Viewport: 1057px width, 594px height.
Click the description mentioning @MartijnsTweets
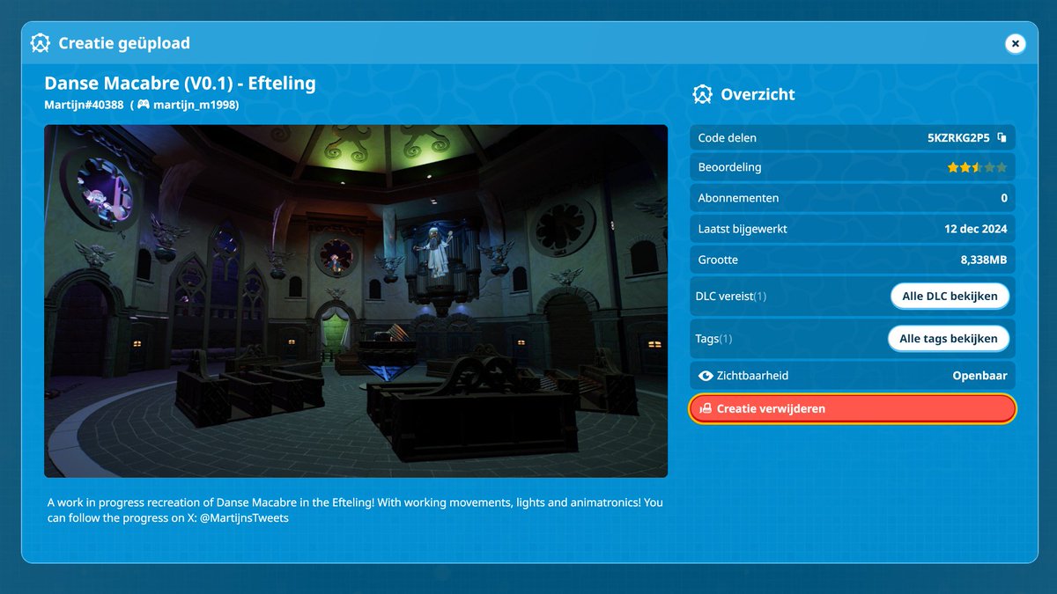[x=355, y=510]
